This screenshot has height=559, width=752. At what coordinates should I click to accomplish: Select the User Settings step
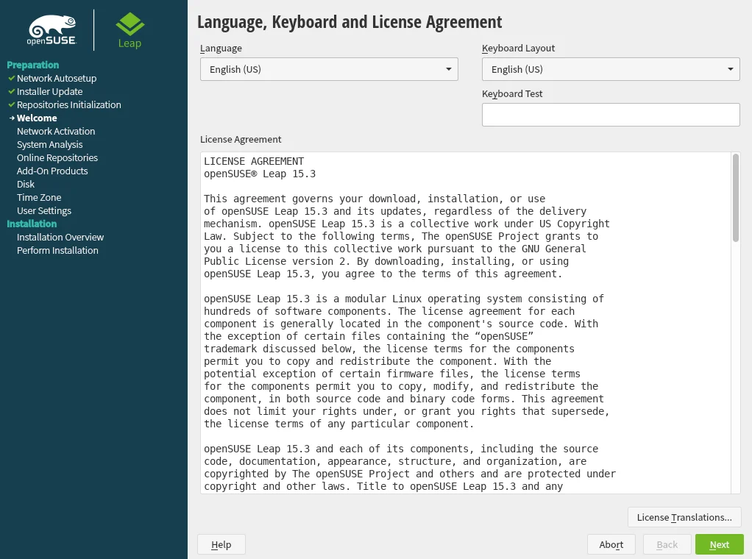point(43,210)
